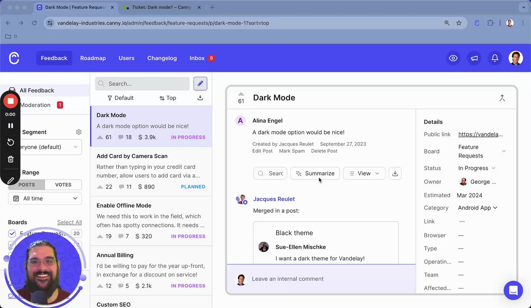Open Moderation in sidebar
The image size is (531, 308).
(45, 105)
